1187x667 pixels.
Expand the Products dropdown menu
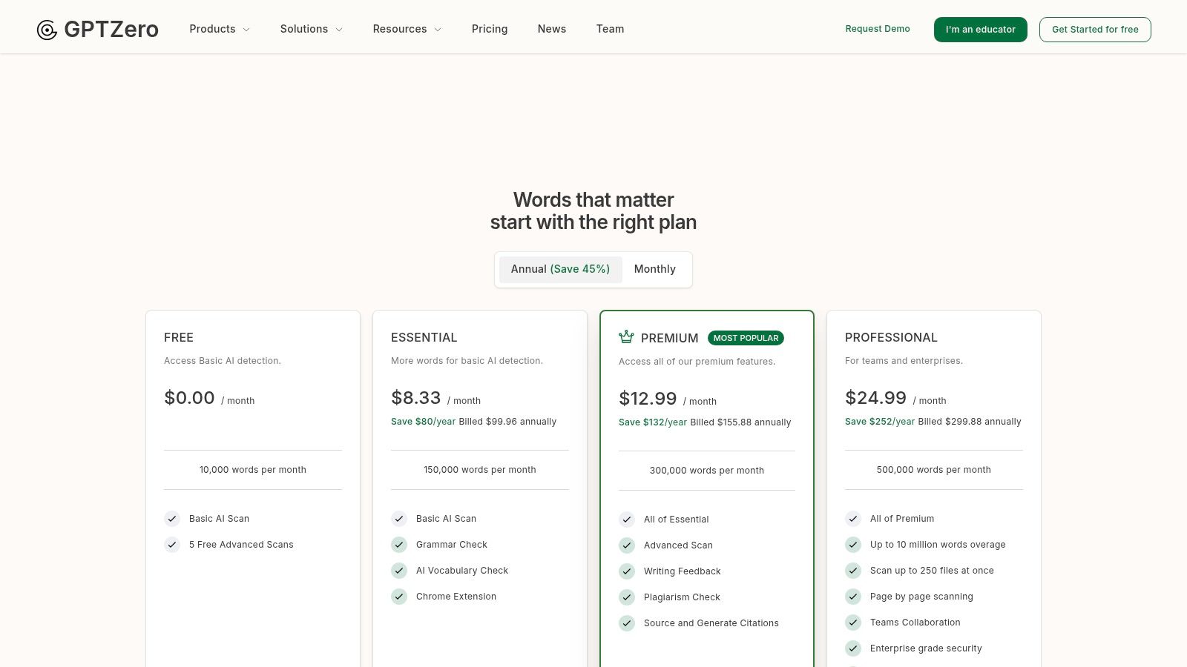point(220,29)
